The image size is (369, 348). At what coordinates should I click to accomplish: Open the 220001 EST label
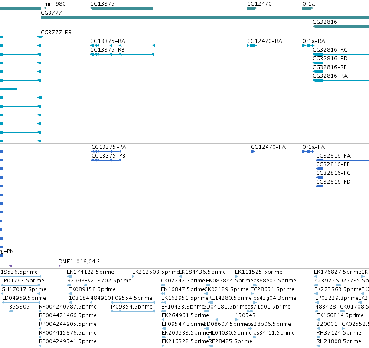[327, 324]
